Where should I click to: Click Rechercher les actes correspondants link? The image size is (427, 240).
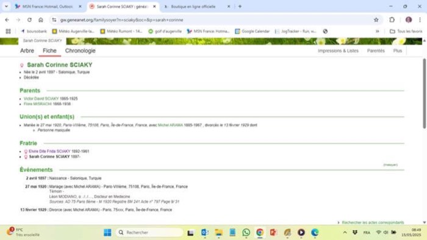[x=373, y=222]
